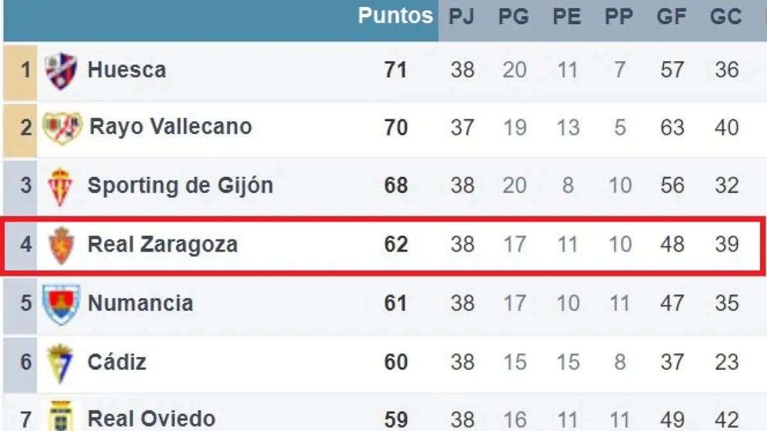Click the Huesca club crest
The height and width of the screenshot is (431, 767).
tap(61, 70)
